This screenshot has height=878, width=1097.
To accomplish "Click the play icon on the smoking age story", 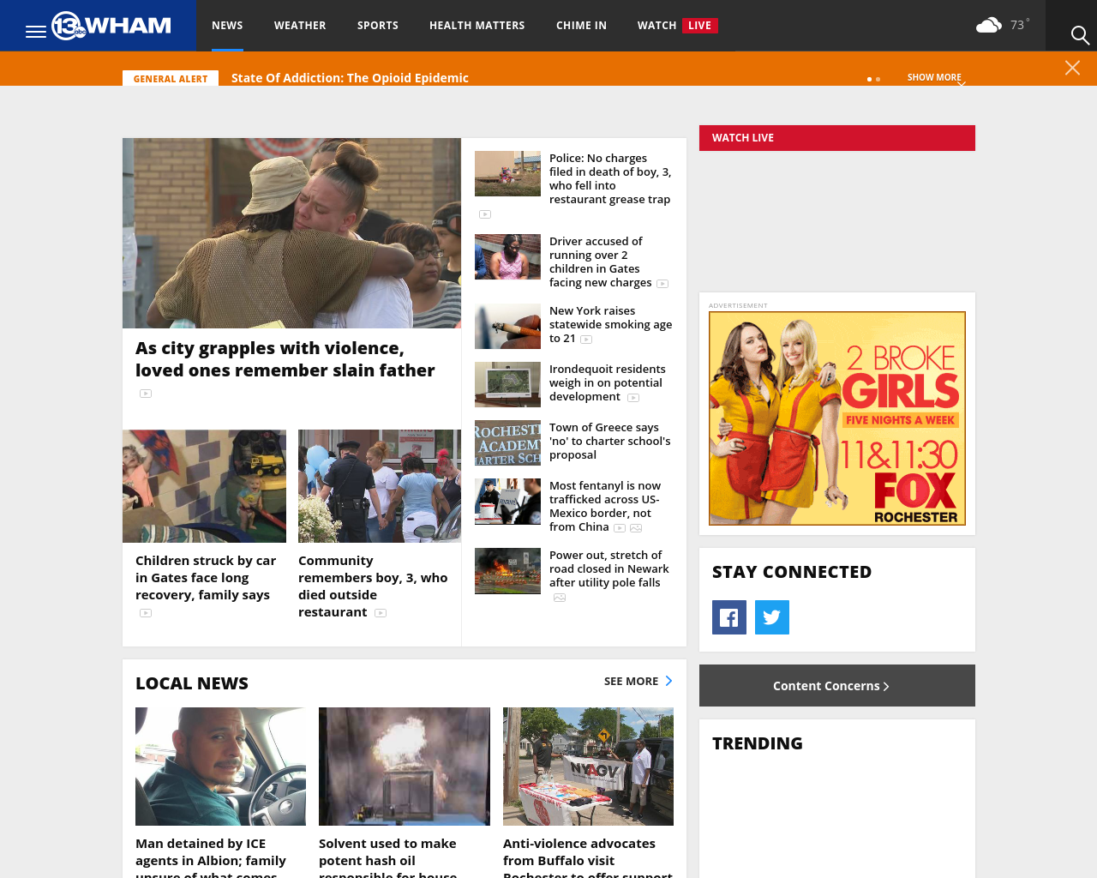I will [585, 339].
